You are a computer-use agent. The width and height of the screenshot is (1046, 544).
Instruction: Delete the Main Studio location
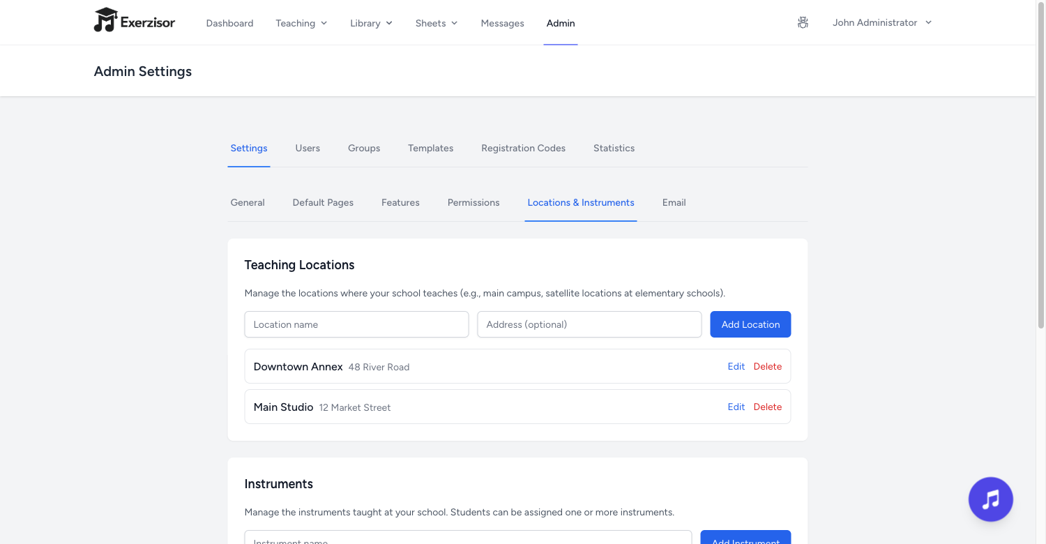point(767,407)
